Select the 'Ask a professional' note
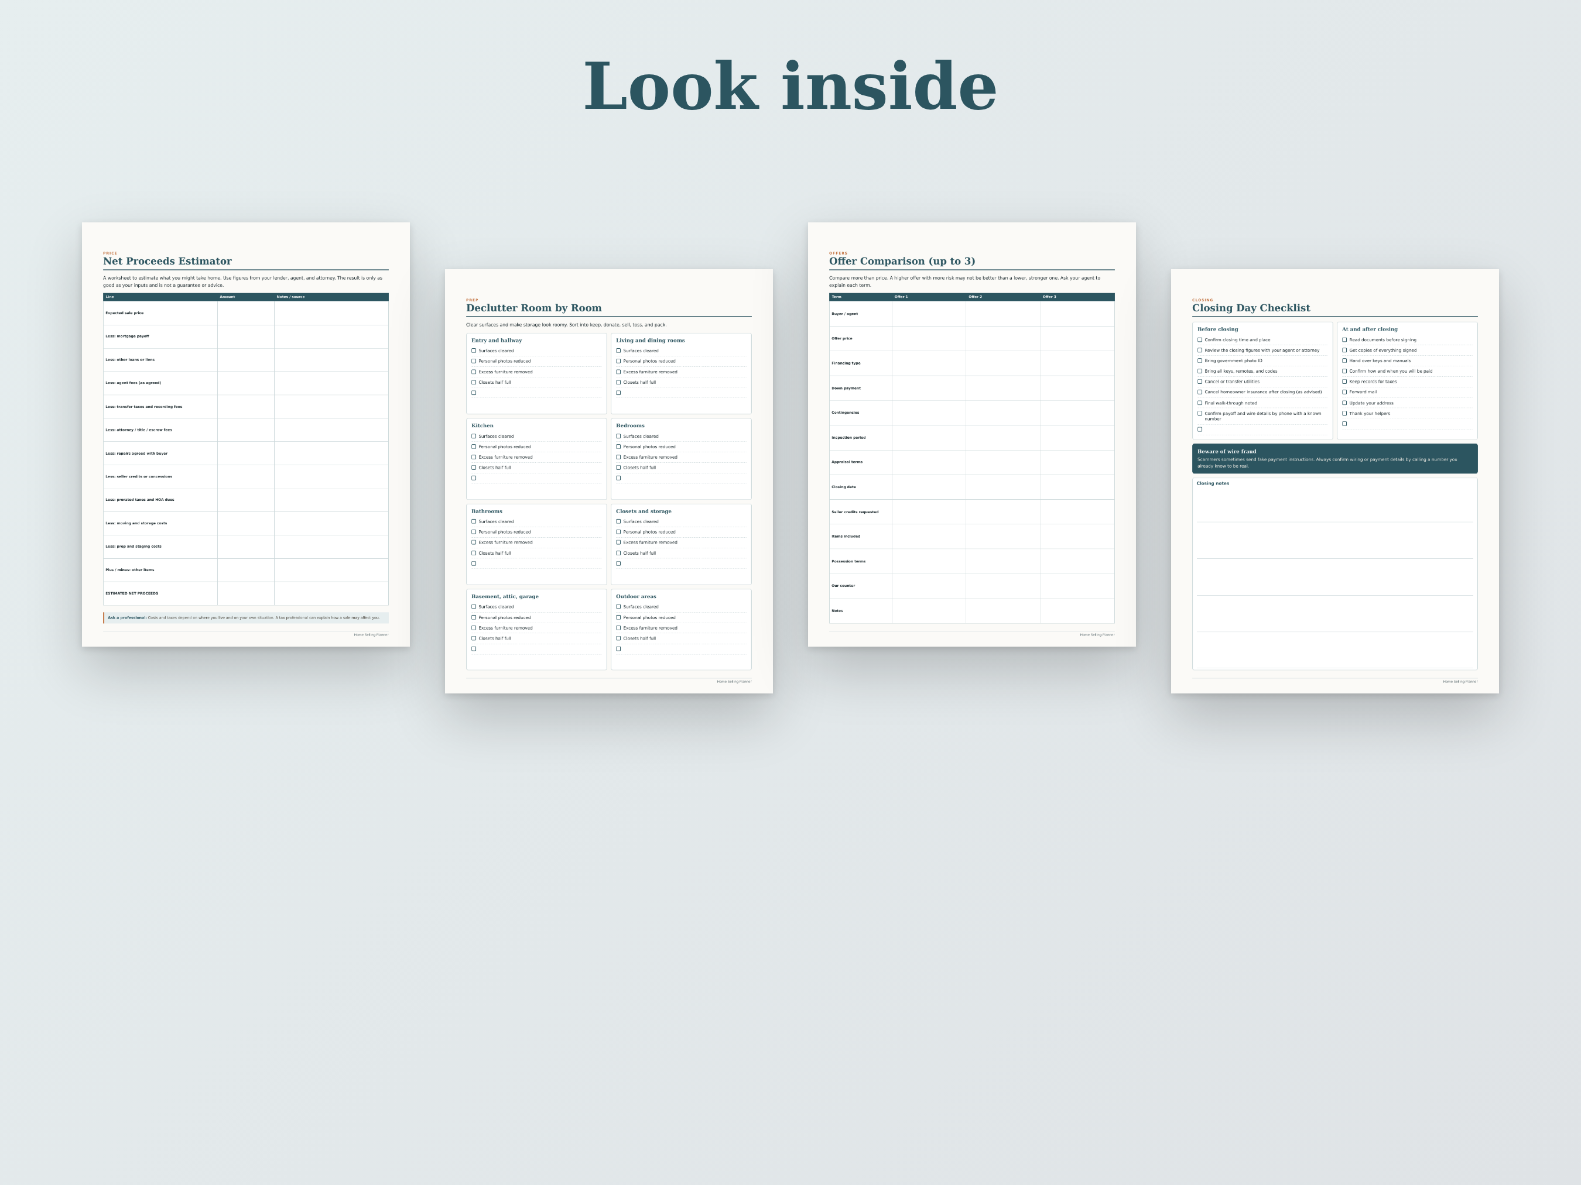The width and height of the screenshot is (1581, 1185). point(246,618)
